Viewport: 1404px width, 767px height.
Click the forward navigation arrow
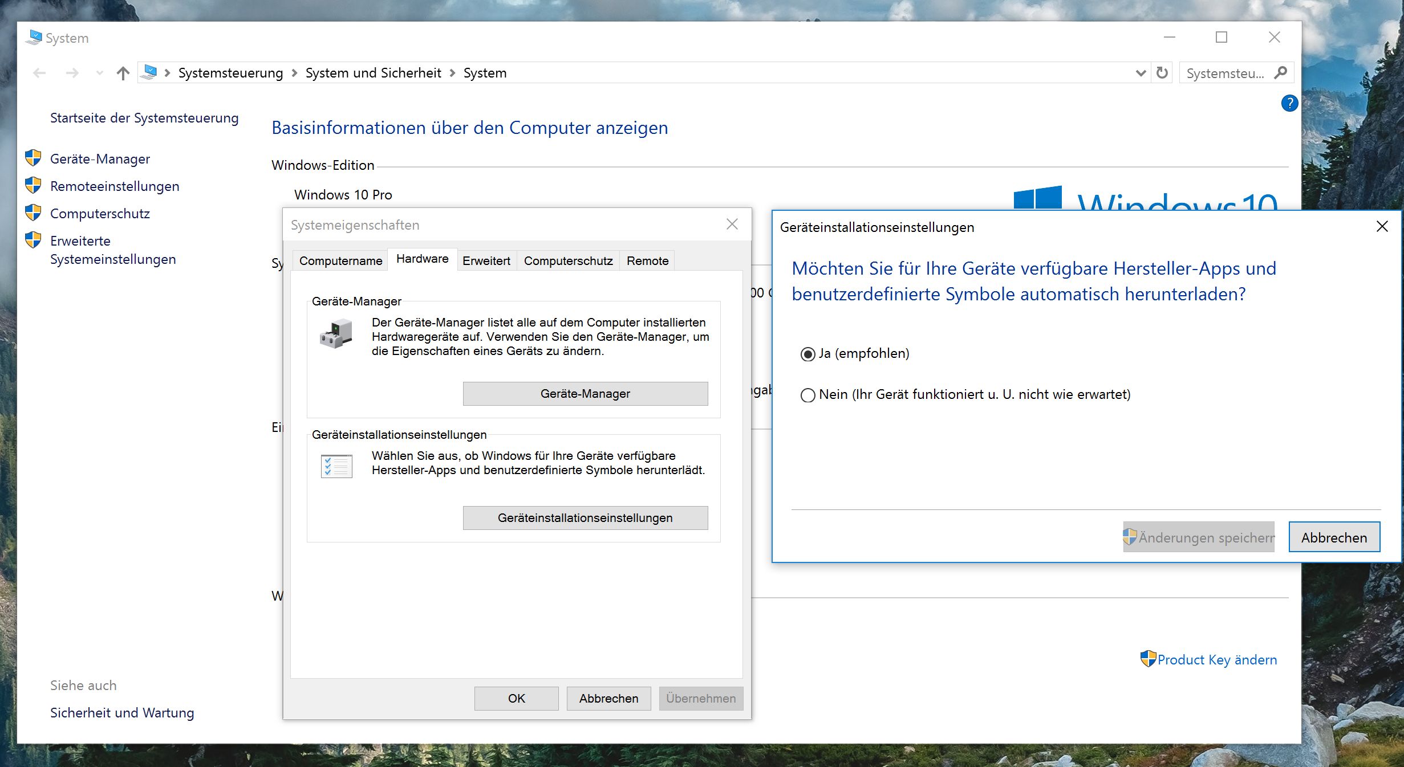[x=72, y=73]
